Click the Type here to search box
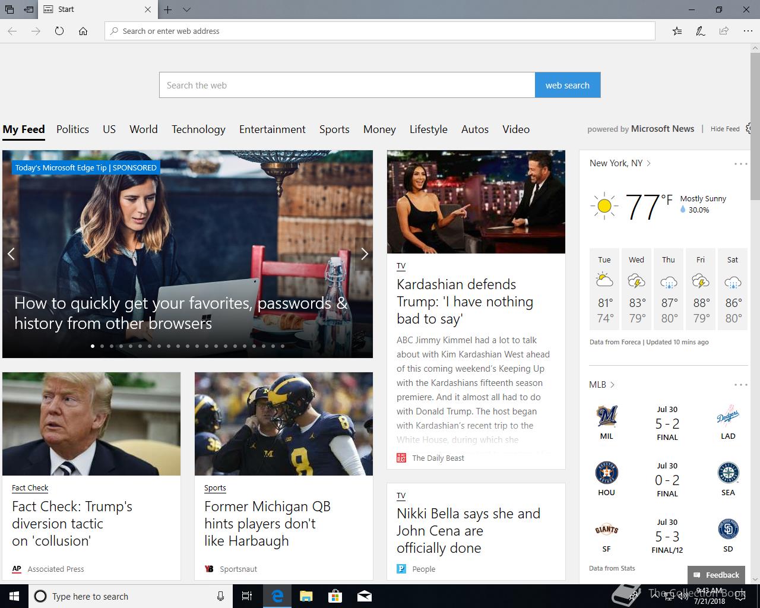 point(130,596)
